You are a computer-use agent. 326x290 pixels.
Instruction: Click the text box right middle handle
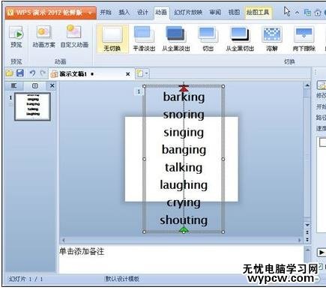[x=223, y=159]
